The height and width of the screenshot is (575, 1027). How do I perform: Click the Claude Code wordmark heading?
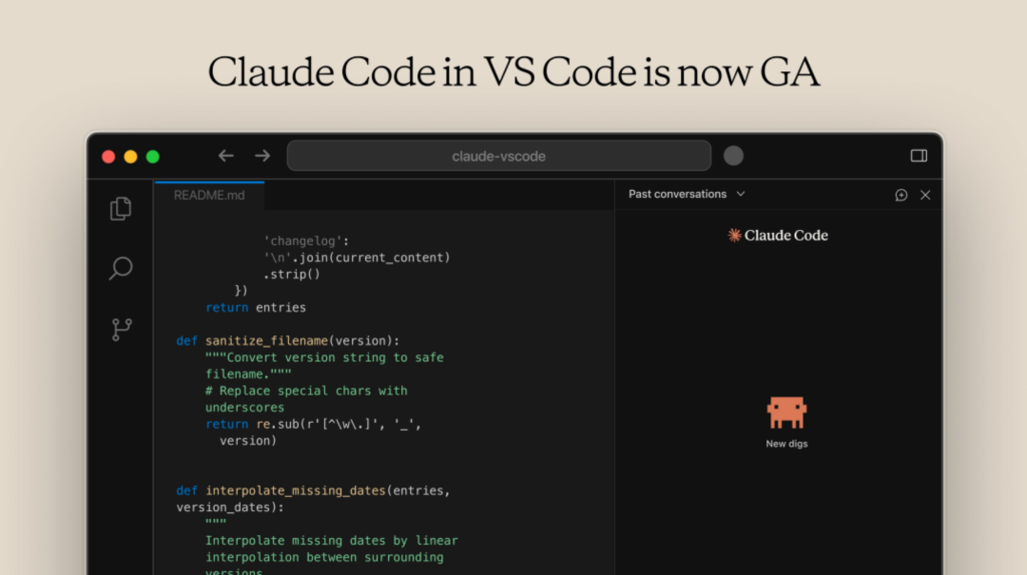786,235
